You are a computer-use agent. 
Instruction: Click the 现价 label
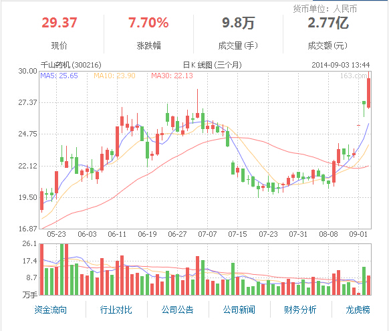point(59,45)
